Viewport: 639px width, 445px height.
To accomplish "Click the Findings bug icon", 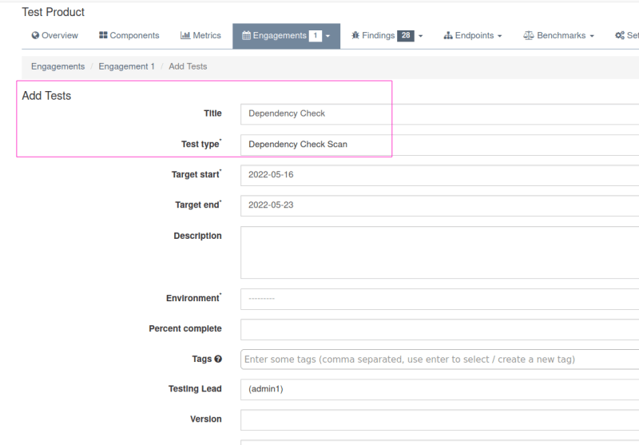I will pyautogui.click(x=355, y=35).
